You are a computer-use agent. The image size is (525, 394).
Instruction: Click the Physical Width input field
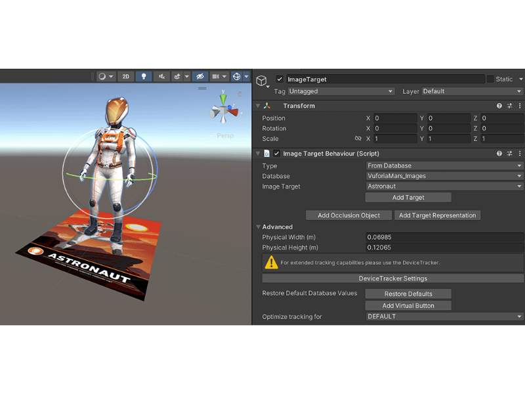coord(444,237)
